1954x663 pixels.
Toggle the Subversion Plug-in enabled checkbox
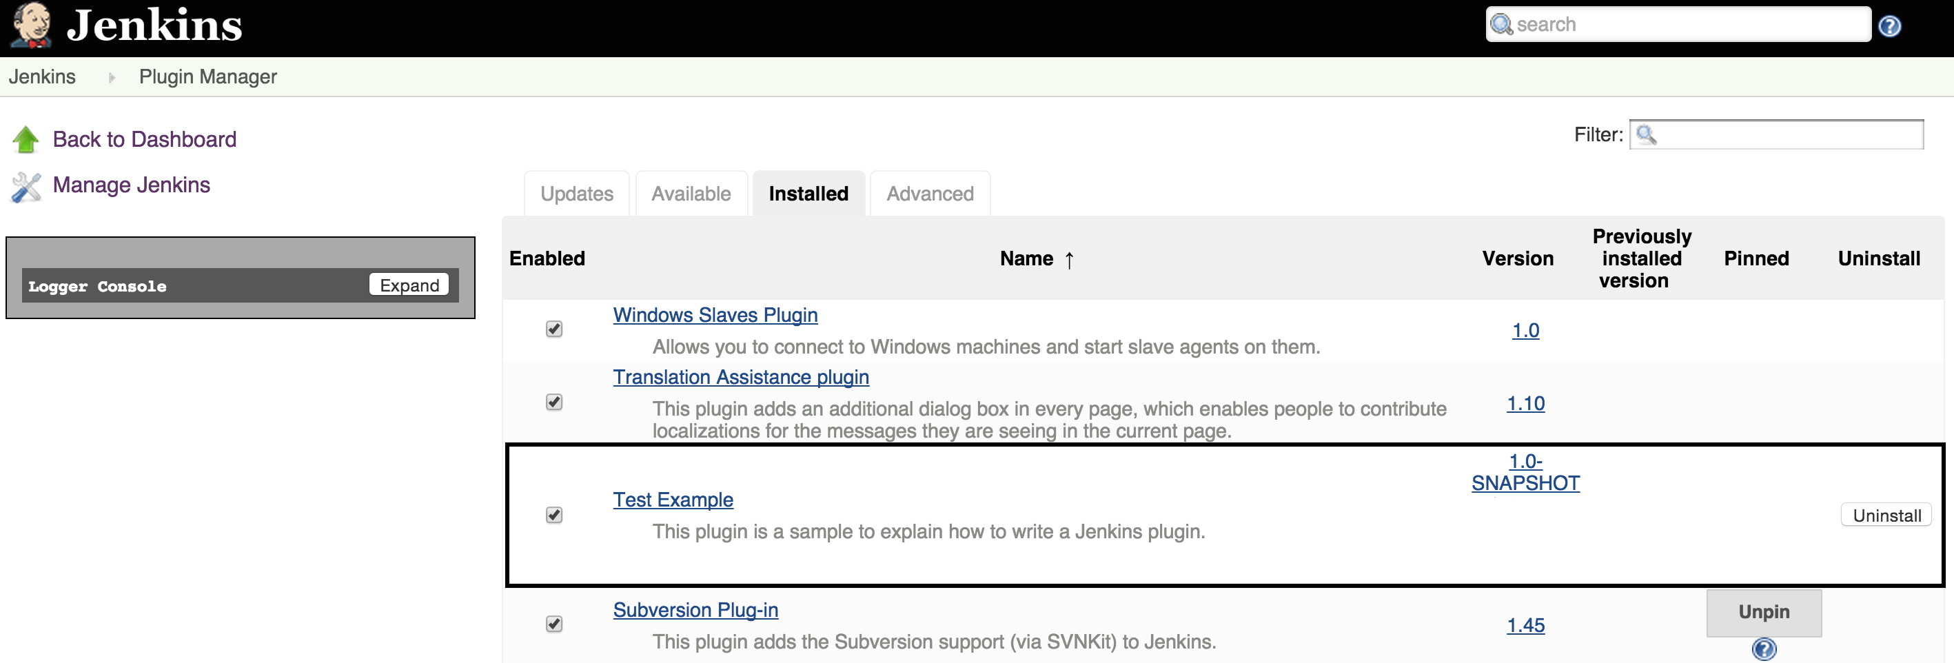point(553,624)
